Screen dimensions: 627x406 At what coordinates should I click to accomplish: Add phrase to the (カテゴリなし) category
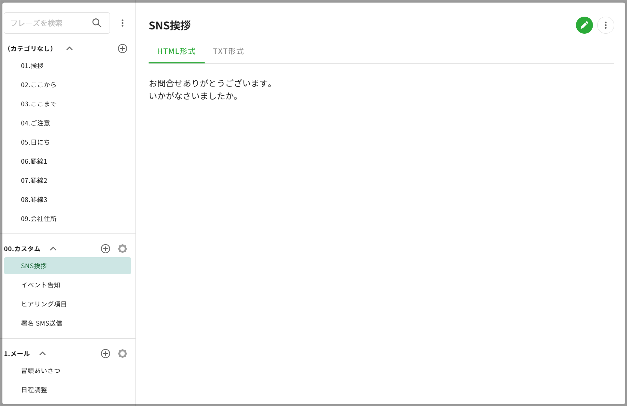coord(122,49)
